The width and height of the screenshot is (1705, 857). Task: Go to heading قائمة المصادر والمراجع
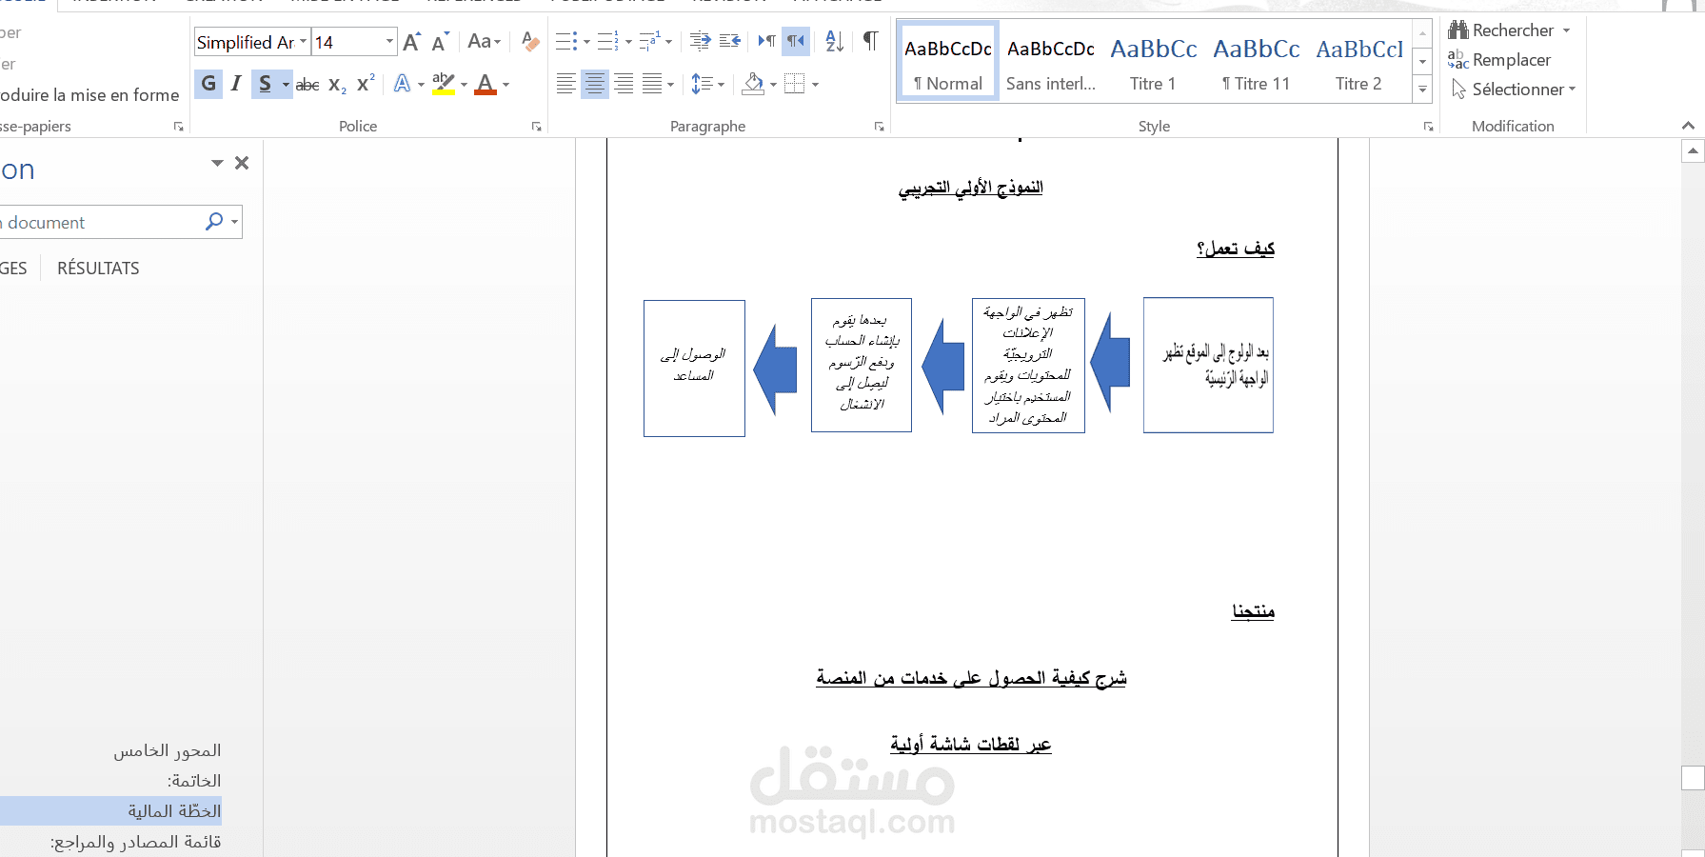click(136, 842)
